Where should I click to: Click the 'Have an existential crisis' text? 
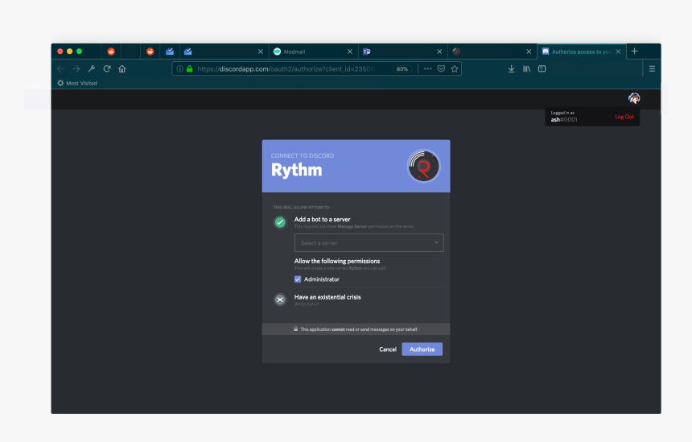(327, 297)
